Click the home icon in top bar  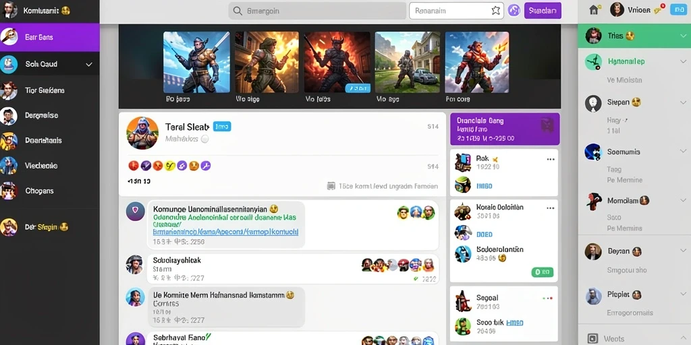click(595, 10)
